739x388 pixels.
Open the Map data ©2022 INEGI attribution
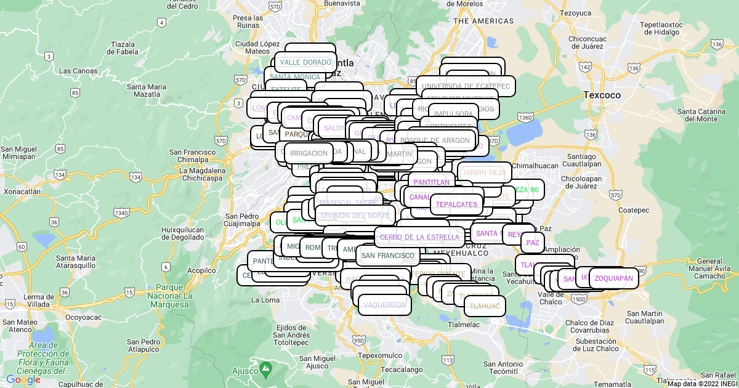click(x=702, y=383)
